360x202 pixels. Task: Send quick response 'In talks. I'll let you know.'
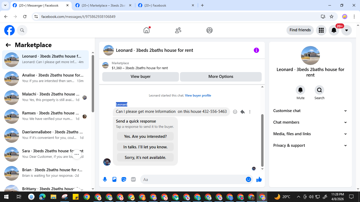click(x=145, y=147)
